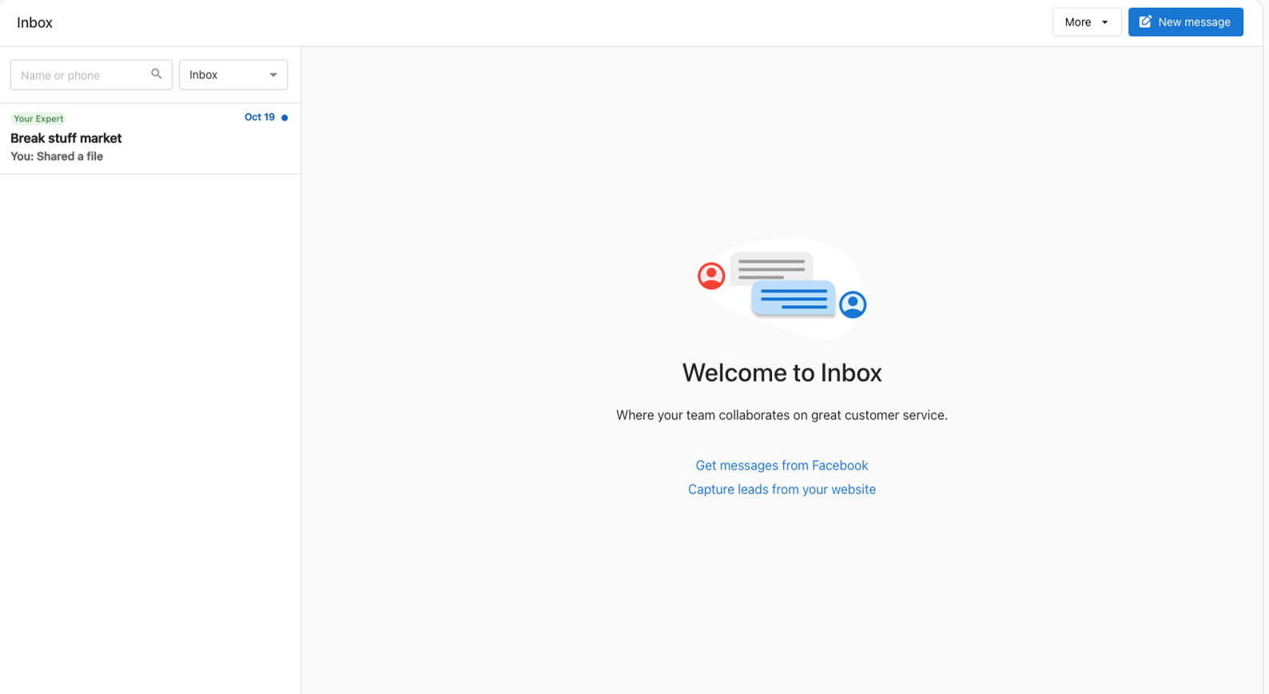Focus the Name or phone search field
1269x694 pixels.
tap(91, 75)
